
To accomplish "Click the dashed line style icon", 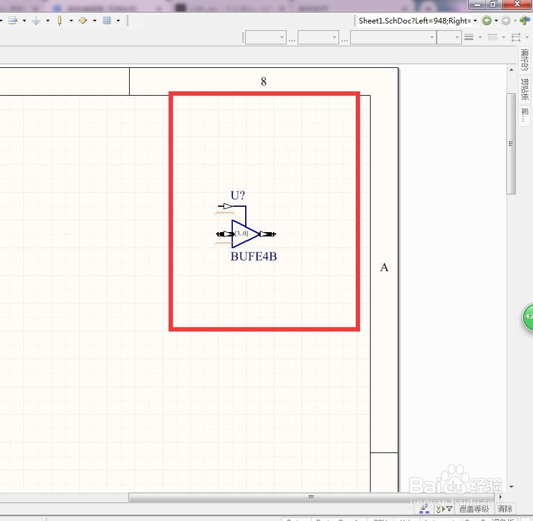I will click(x=492, y=38).
